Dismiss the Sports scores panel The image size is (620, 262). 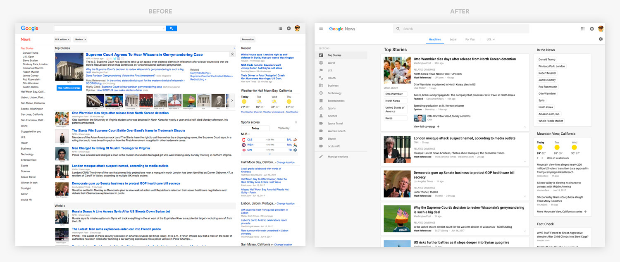(296, 122)
